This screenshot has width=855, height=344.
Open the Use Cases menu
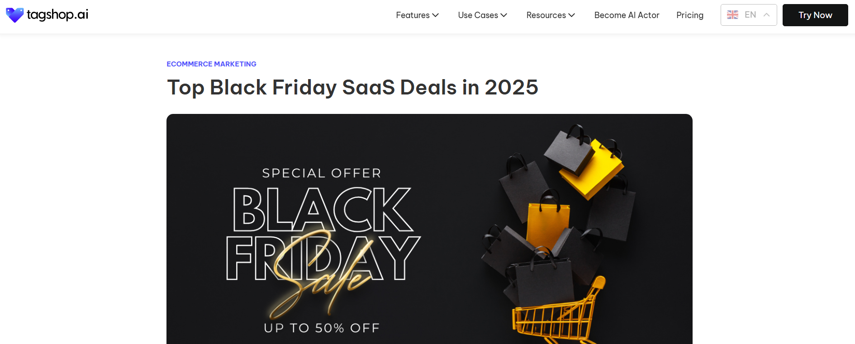[478, 15]
